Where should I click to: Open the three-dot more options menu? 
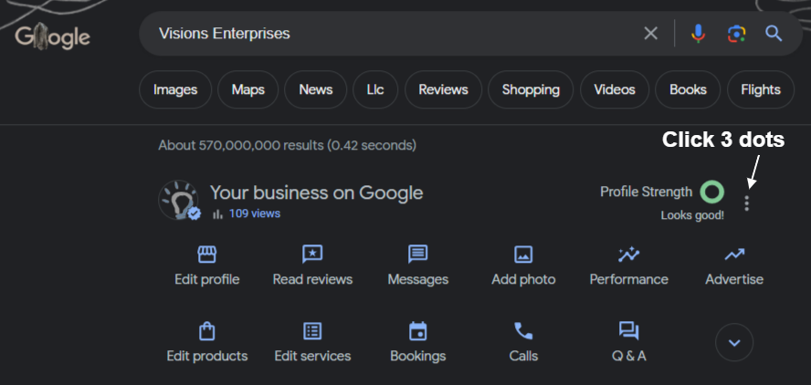[x=746, y=203]
